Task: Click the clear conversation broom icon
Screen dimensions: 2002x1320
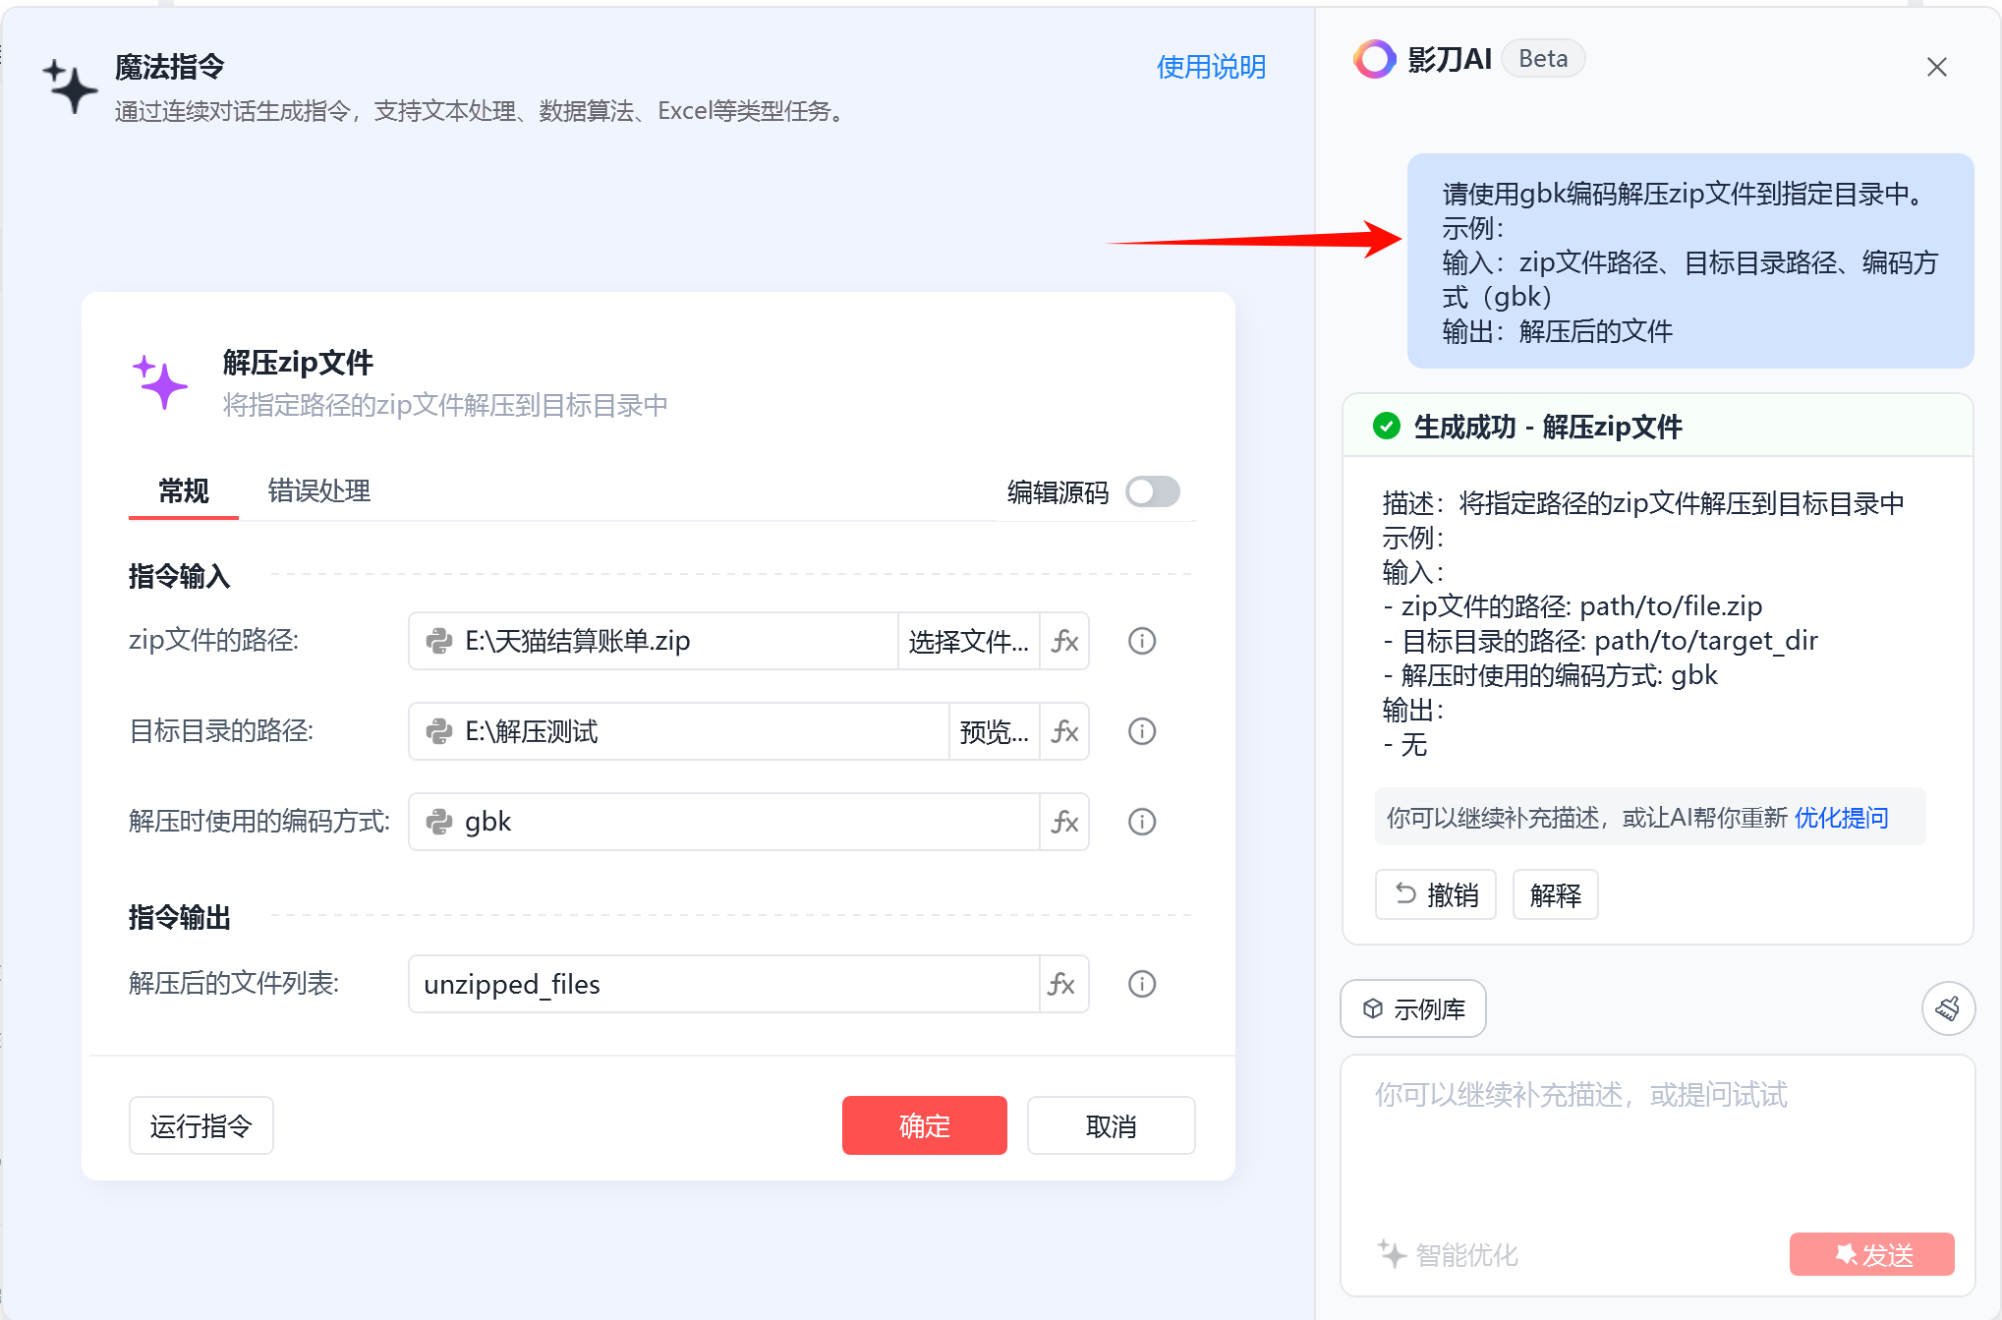Action: 1947,1009
